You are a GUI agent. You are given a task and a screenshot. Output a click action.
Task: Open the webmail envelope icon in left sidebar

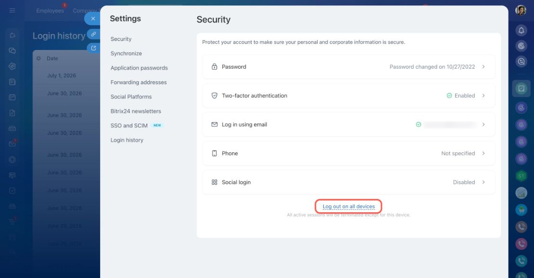[x=12, y=144]
